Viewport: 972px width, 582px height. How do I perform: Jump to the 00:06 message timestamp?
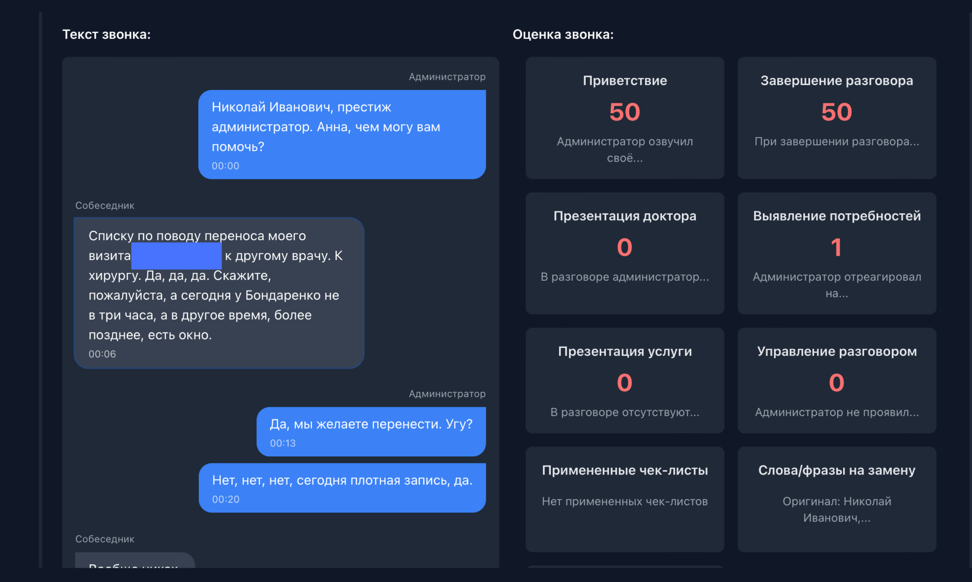click(x=102, y=354)
